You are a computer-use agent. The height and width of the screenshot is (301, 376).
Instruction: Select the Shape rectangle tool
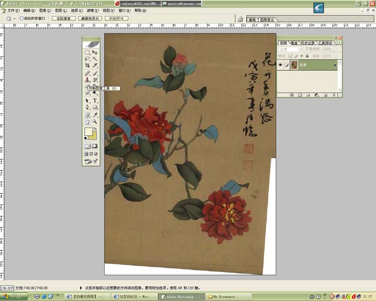pyautogui.click(x=95, y=107)
